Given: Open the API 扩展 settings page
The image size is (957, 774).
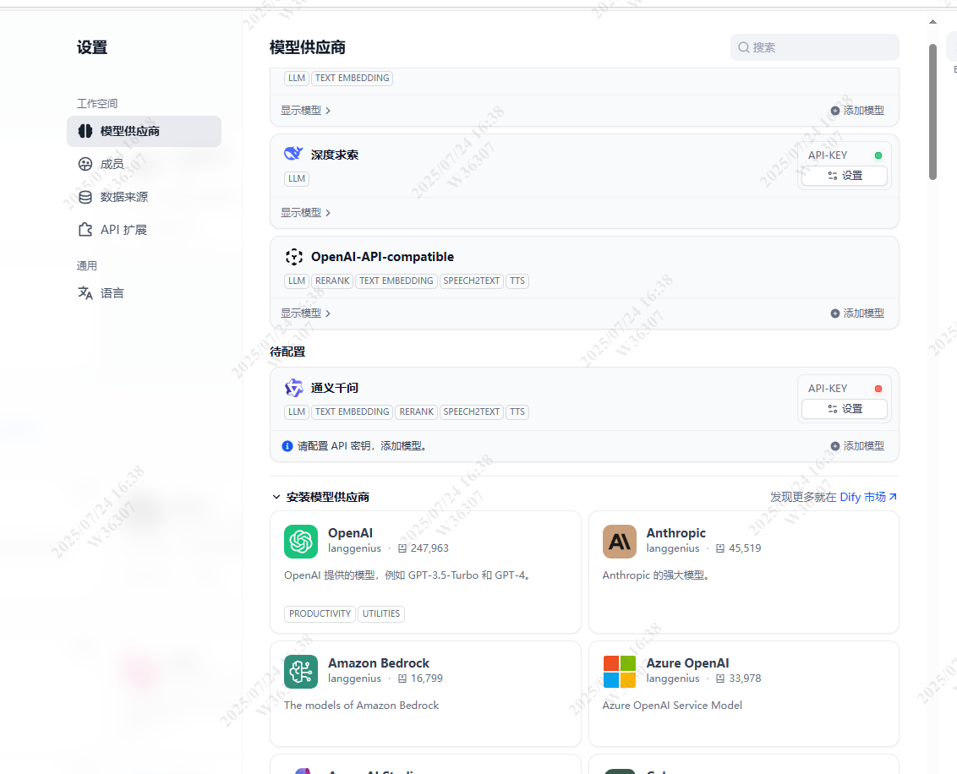Looking at the screenshot, I should click(123, 230).
